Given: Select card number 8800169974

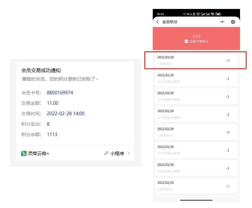Looking at the screenshot, I should [x=60, y=93].
